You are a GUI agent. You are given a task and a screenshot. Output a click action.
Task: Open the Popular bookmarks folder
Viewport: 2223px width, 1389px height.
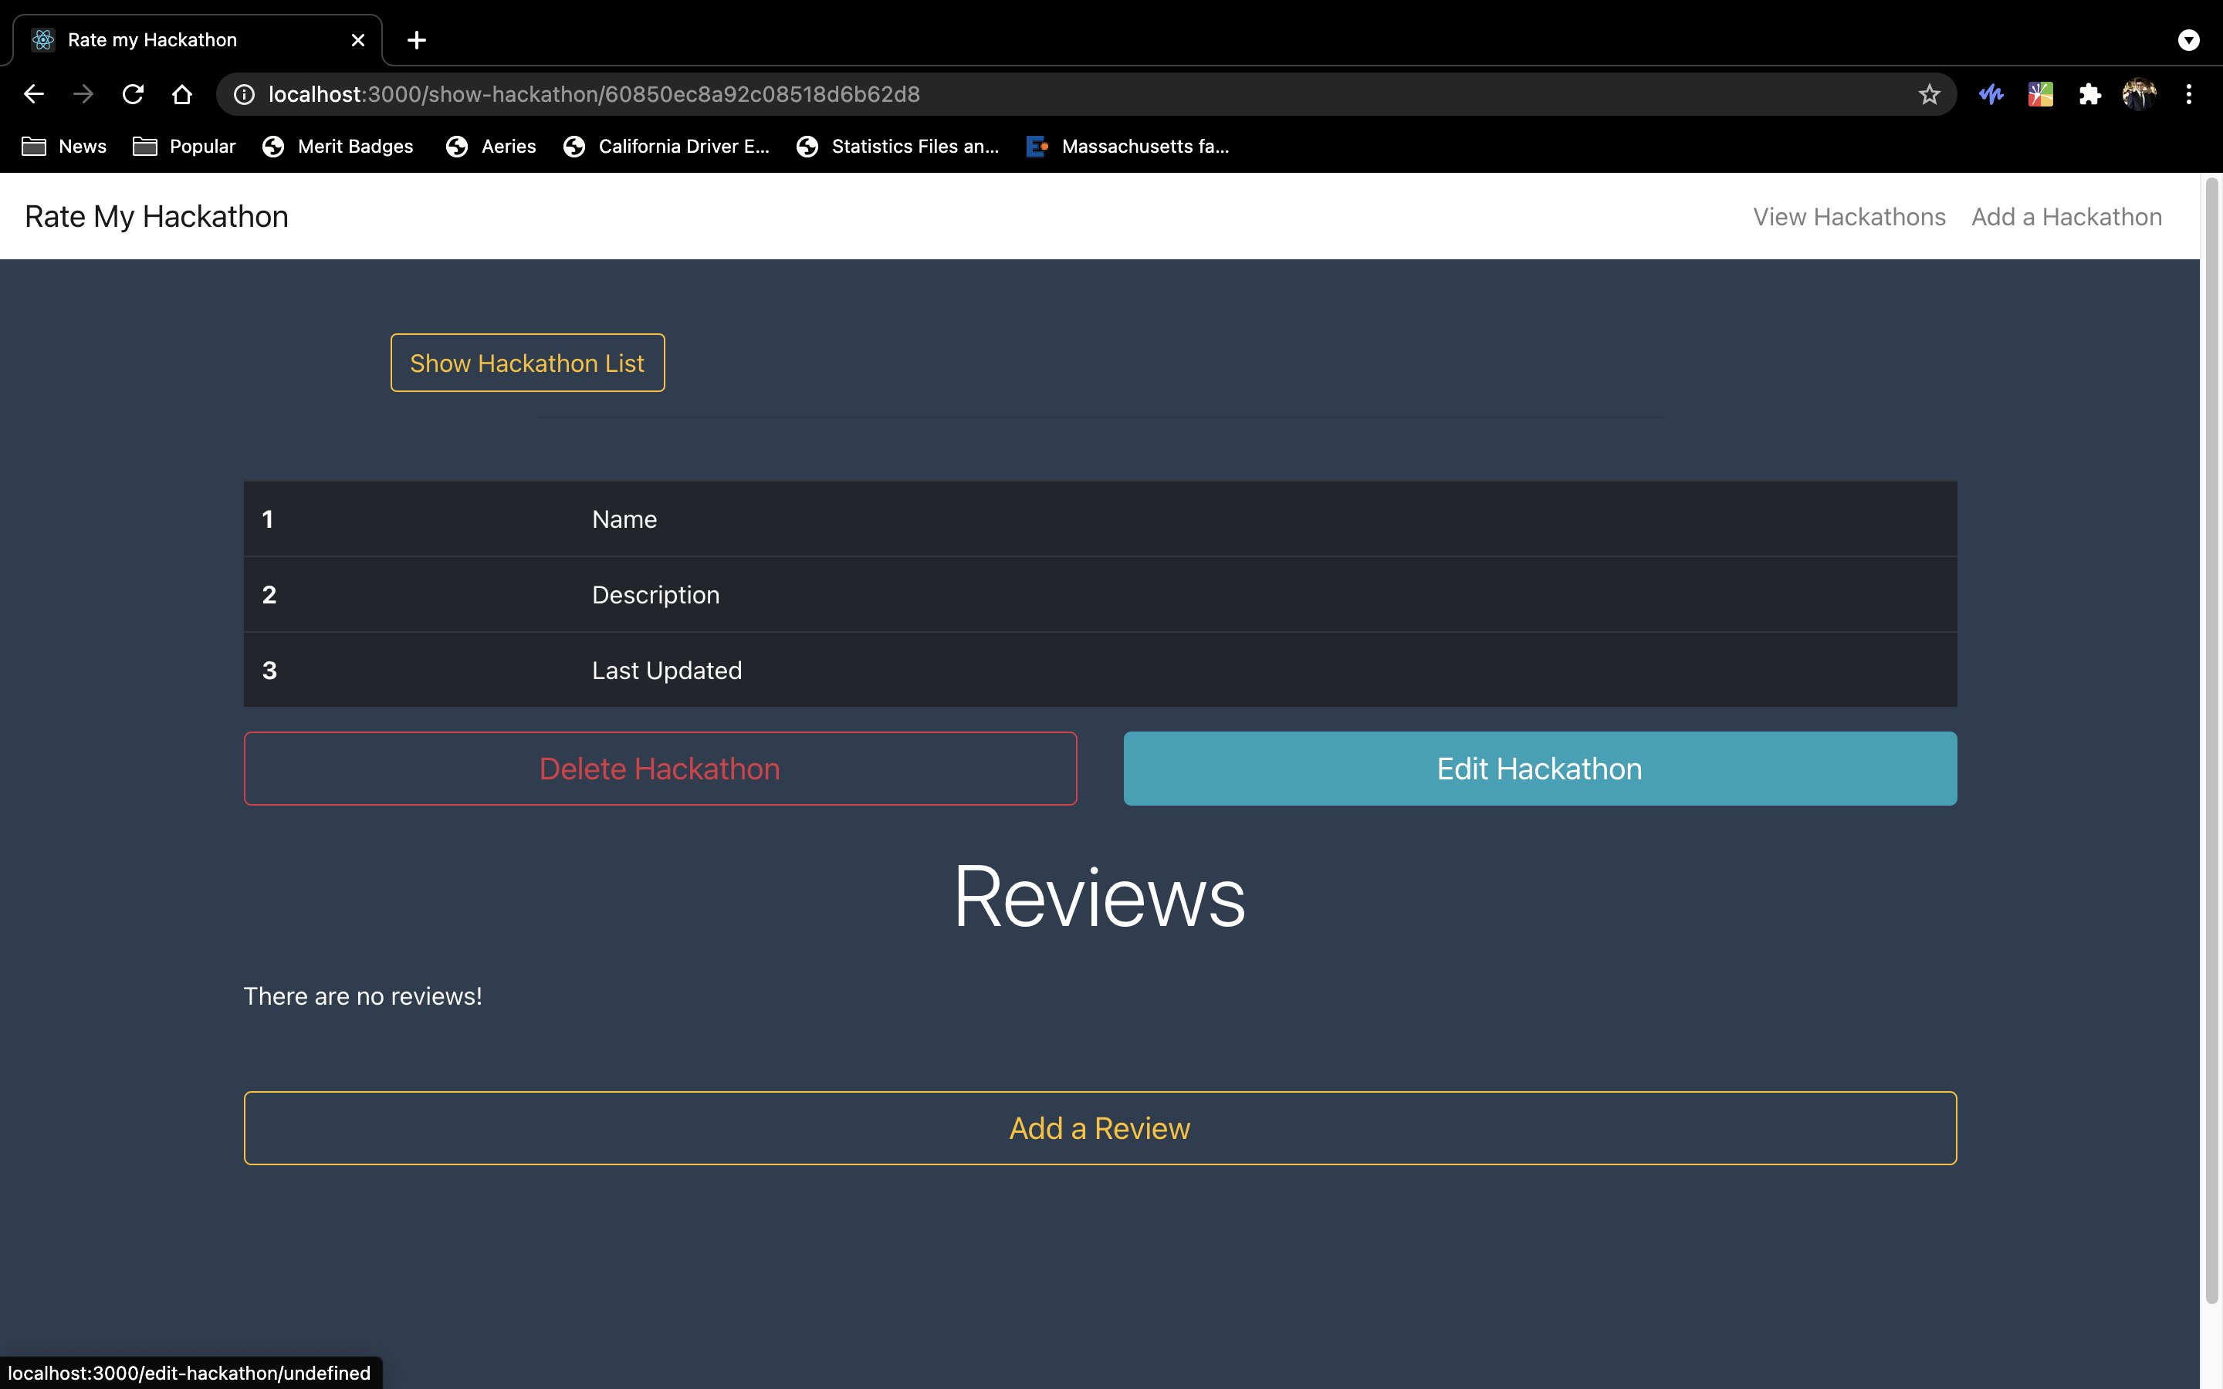point(184,146)
